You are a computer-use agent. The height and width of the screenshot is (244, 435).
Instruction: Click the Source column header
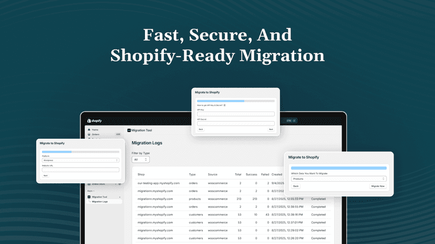212,174
